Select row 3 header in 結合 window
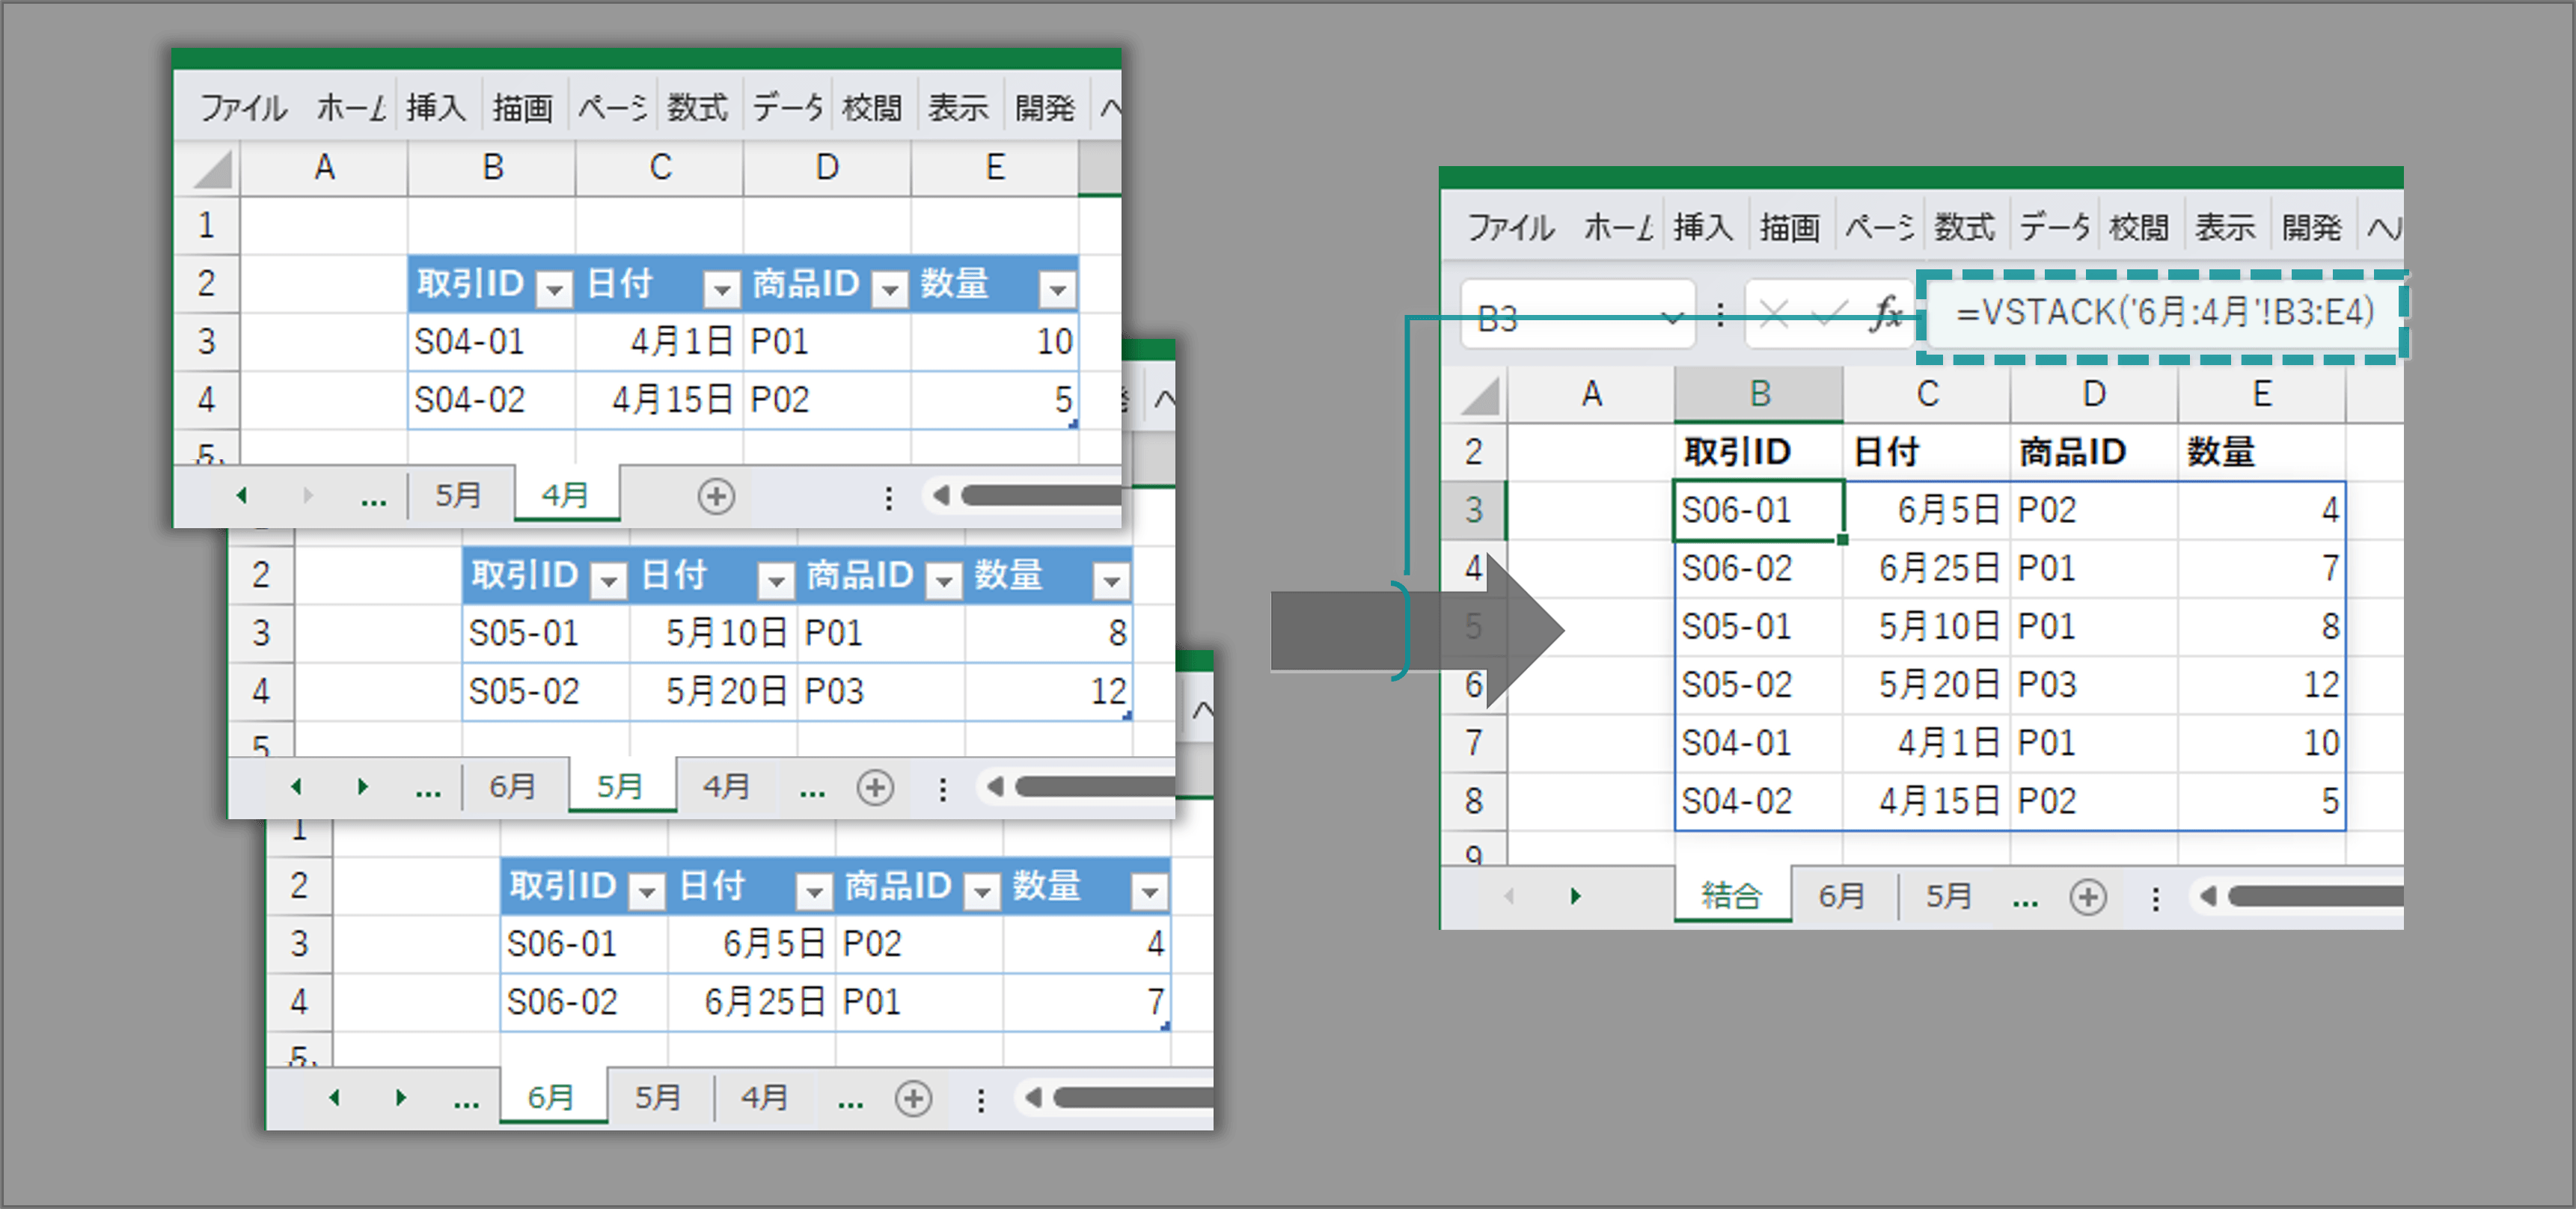This screenshot has height=1209, width=2576. point(1474,510)
